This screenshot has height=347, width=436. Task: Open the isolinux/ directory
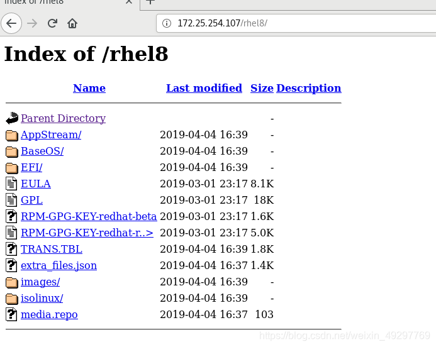pyautogui.click(x=42, y=299)
